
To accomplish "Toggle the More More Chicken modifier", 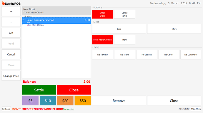I will pos(102,40).
